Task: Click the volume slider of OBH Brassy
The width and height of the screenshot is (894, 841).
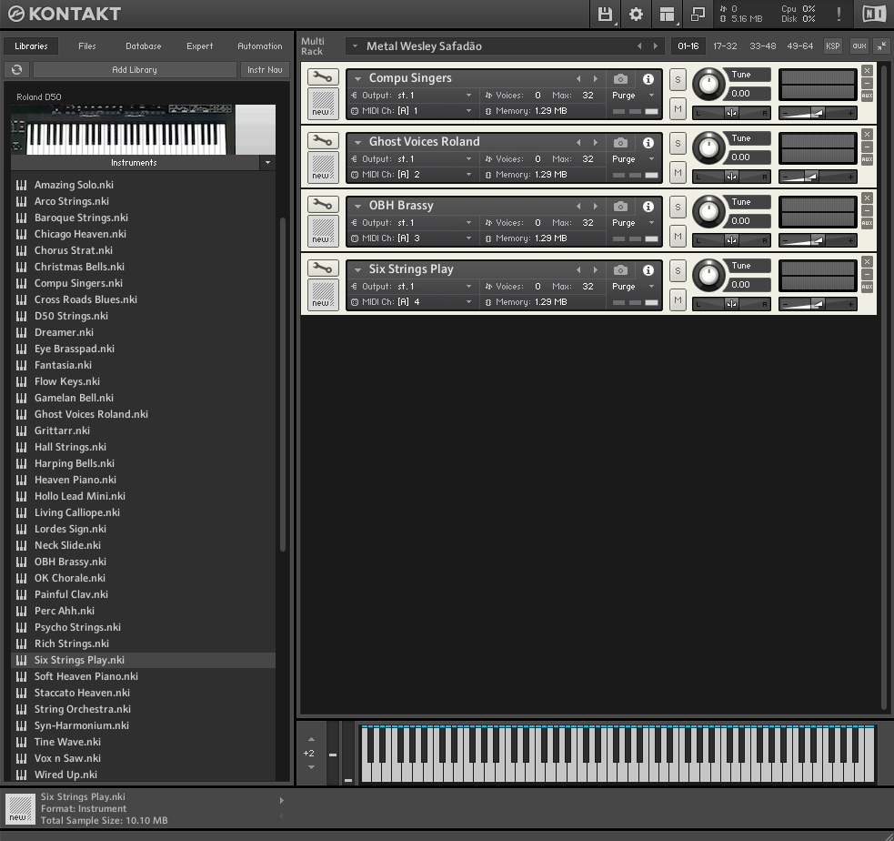Action: coord(818,241)
